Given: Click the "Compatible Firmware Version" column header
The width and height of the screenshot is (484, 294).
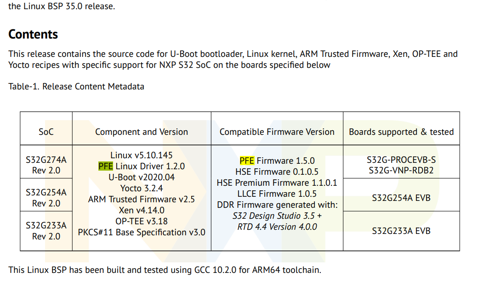Looking at the screenshot, I should (277, 132).
